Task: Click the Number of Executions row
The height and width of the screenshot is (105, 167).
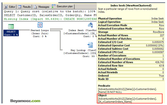Action: coord(131,55)
